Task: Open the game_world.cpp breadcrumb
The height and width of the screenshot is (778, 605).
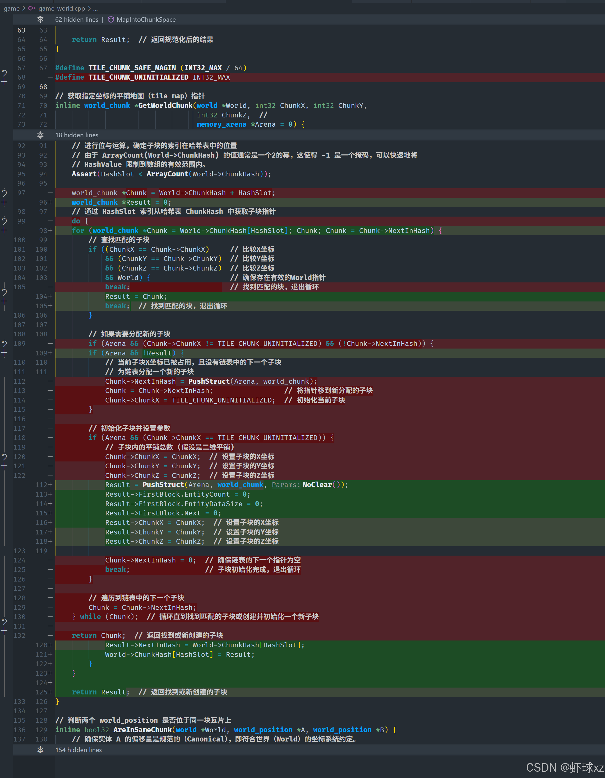Action: (61, 8)
